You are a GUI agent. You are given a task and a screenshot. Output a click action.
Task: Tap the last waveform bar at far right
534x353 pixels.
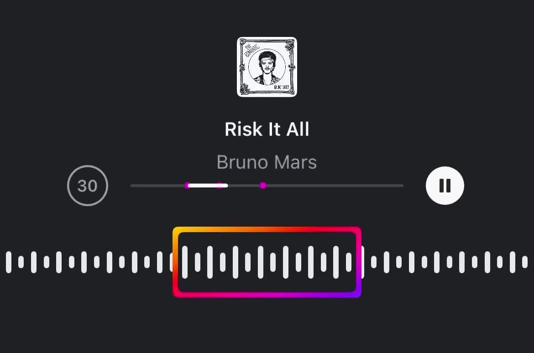point(525,262)
